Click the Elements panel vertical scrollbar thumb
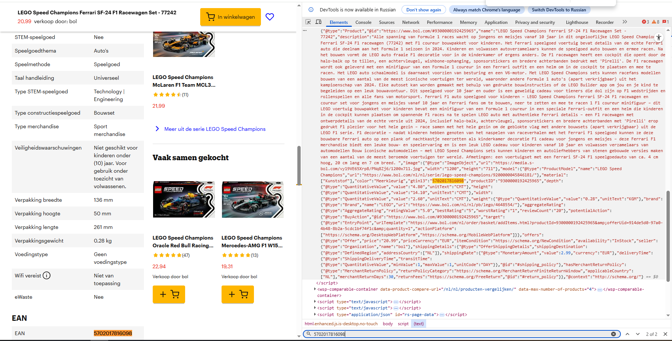Screen dimensions: 672x341 pos(668,236)
